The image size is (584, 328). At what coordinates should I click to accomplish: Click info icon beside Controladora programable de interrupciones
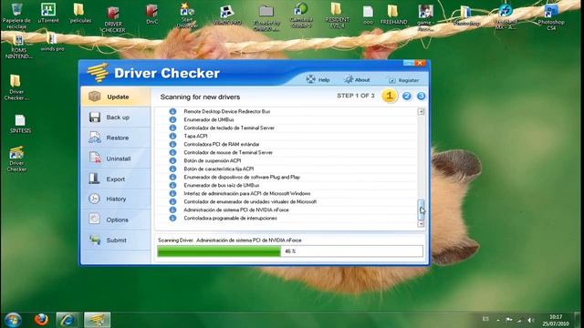point(172,219)
